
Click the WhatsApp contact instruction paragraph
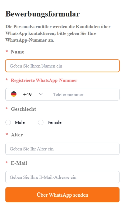[x=58, y=33]
